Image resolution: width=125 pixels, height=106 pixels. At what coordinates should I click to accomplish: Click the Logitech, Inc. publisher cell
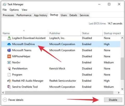coord(57,38)
